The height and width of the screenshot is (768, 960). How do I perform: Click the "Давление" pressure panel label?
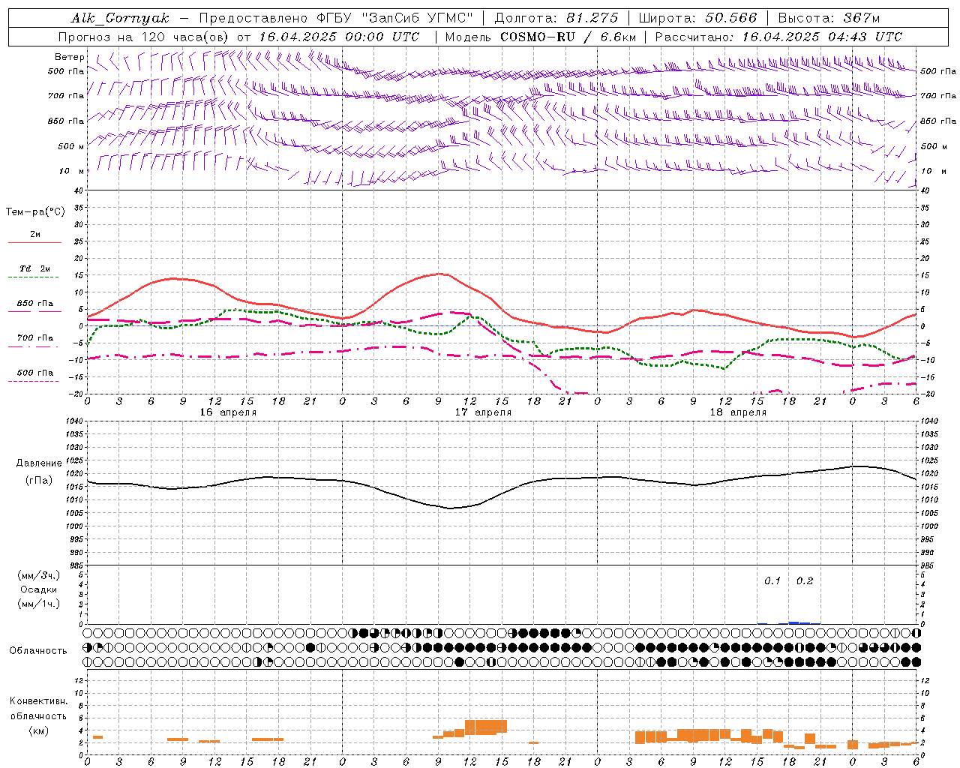pos(38,463)
